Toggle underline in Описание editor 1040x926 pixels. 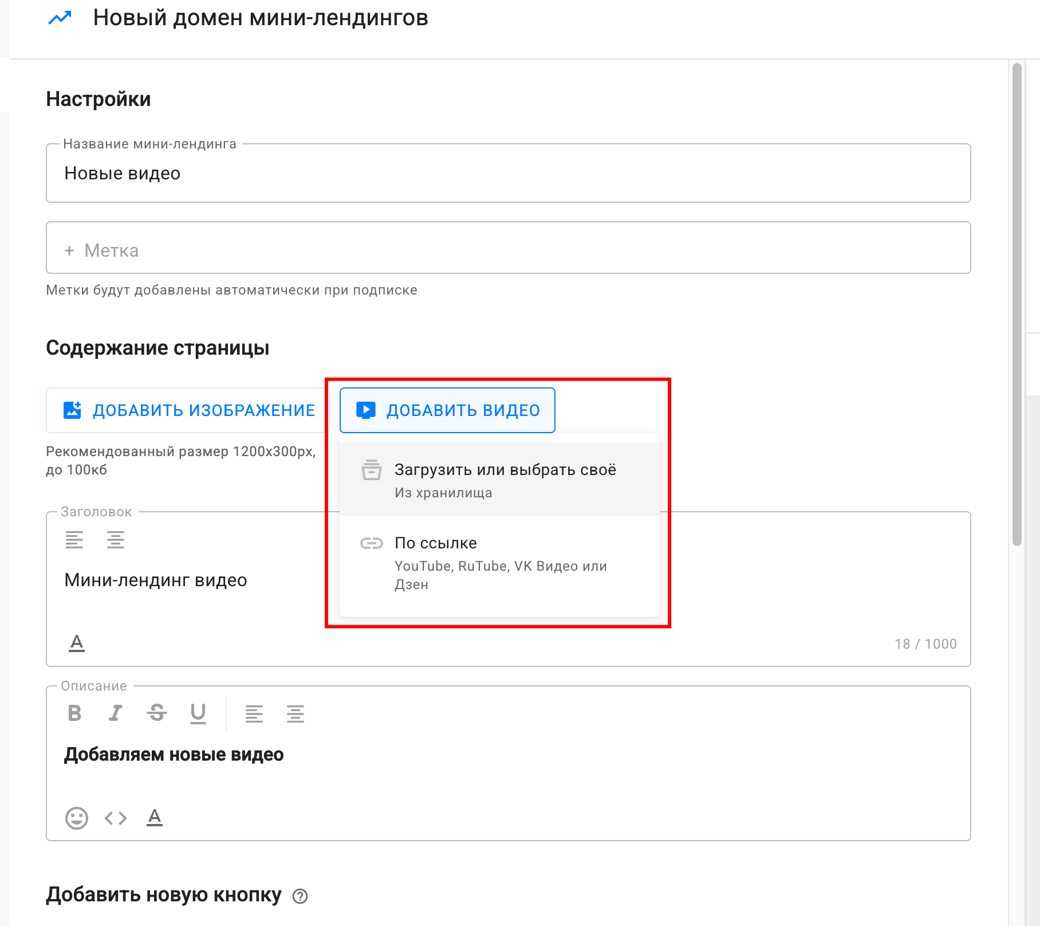[x=198, y=713]
